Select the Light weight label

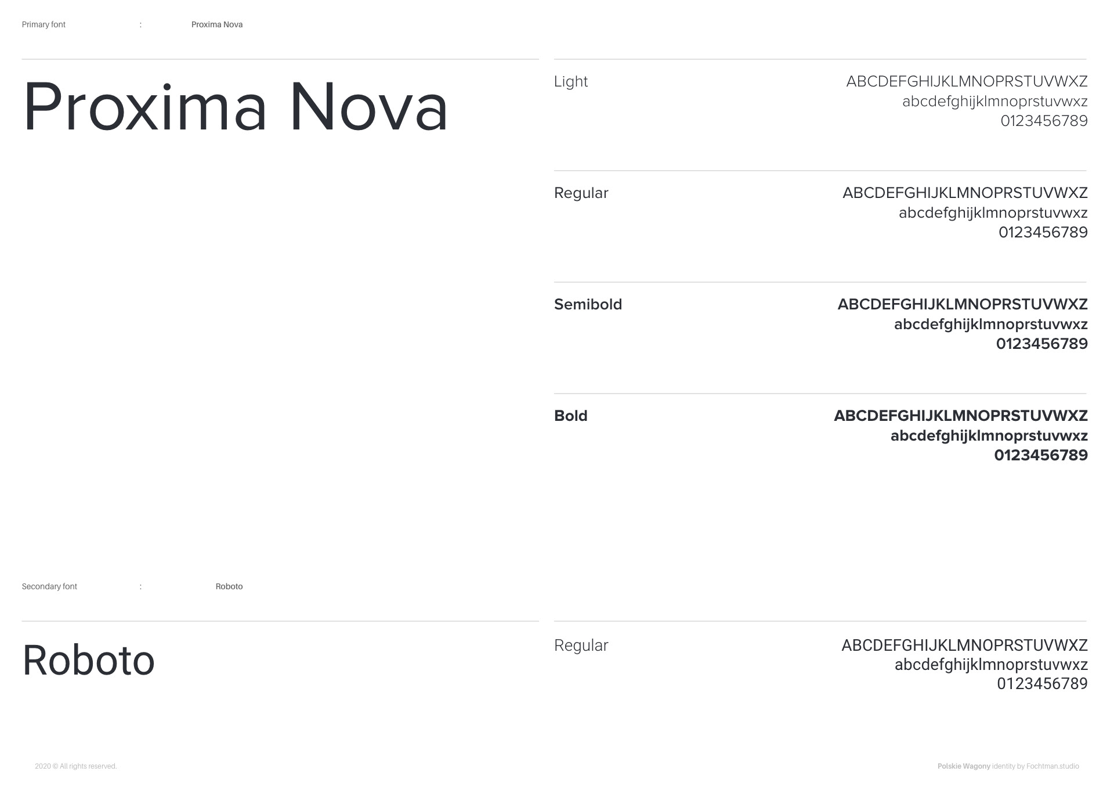571,81
